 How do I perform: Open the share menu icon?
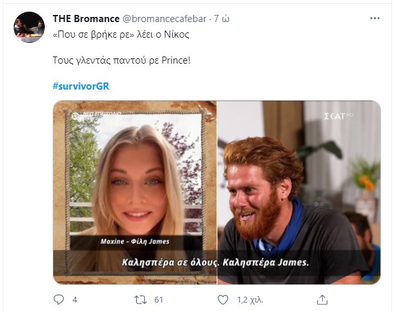[x=322, y=299]
